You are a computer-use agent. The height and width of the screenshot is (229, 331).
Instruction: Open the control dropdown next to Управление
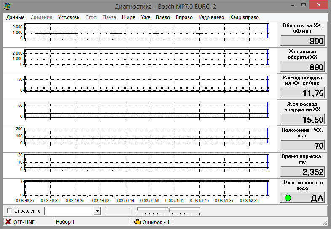coord(97,211)
